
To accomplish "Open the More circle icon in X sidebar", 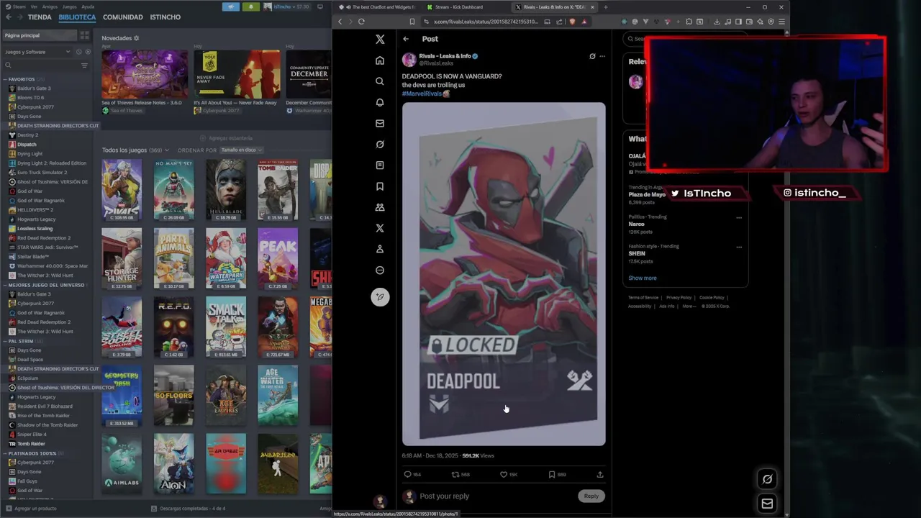I will click(x=380, y=271).
